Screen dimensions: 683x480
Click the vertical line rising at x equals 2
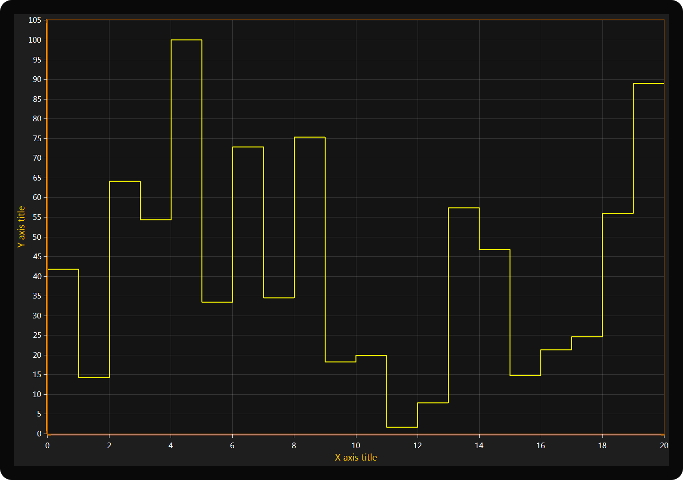(x=109, y=280)
